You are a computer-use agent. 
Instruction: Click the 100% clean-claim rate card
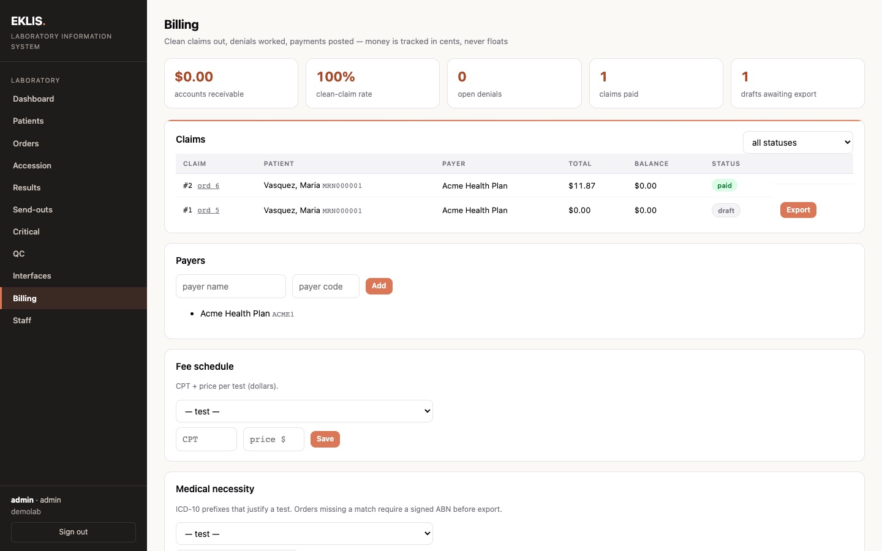(x=372, y=83)
